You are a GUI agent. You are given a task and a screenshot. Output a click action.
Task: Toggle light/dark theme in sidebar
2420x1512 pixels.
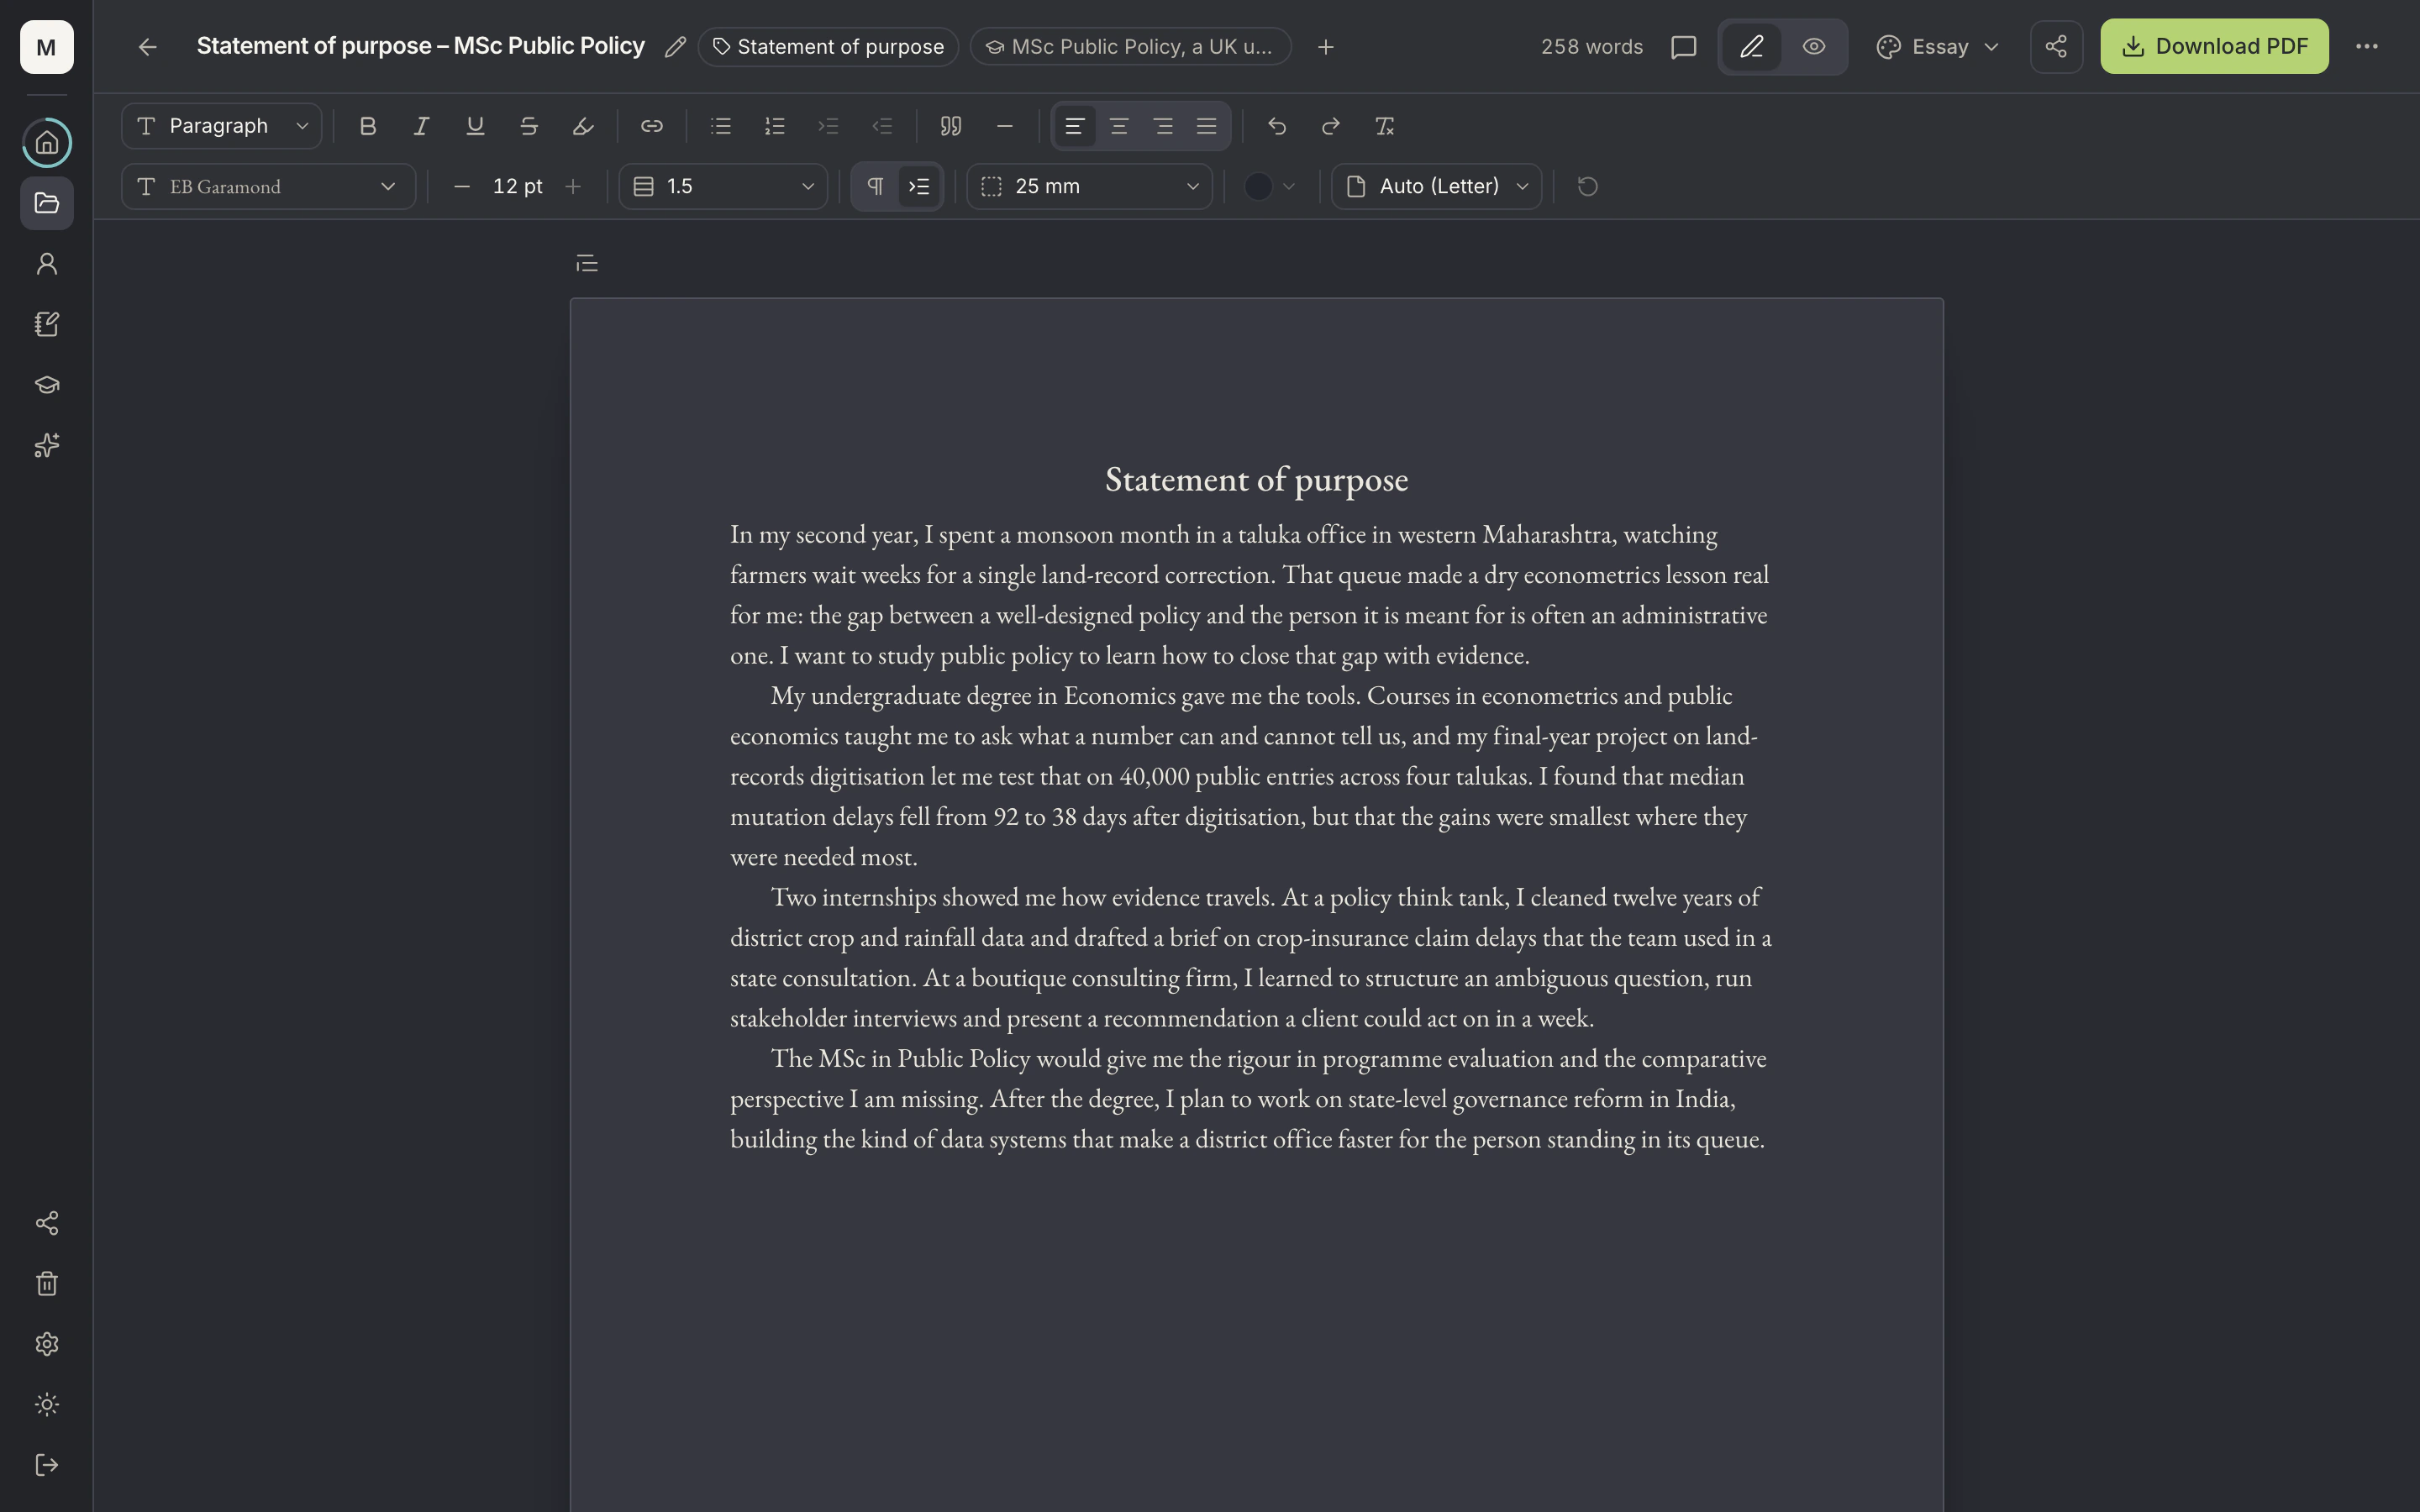tap(47, 1405)
